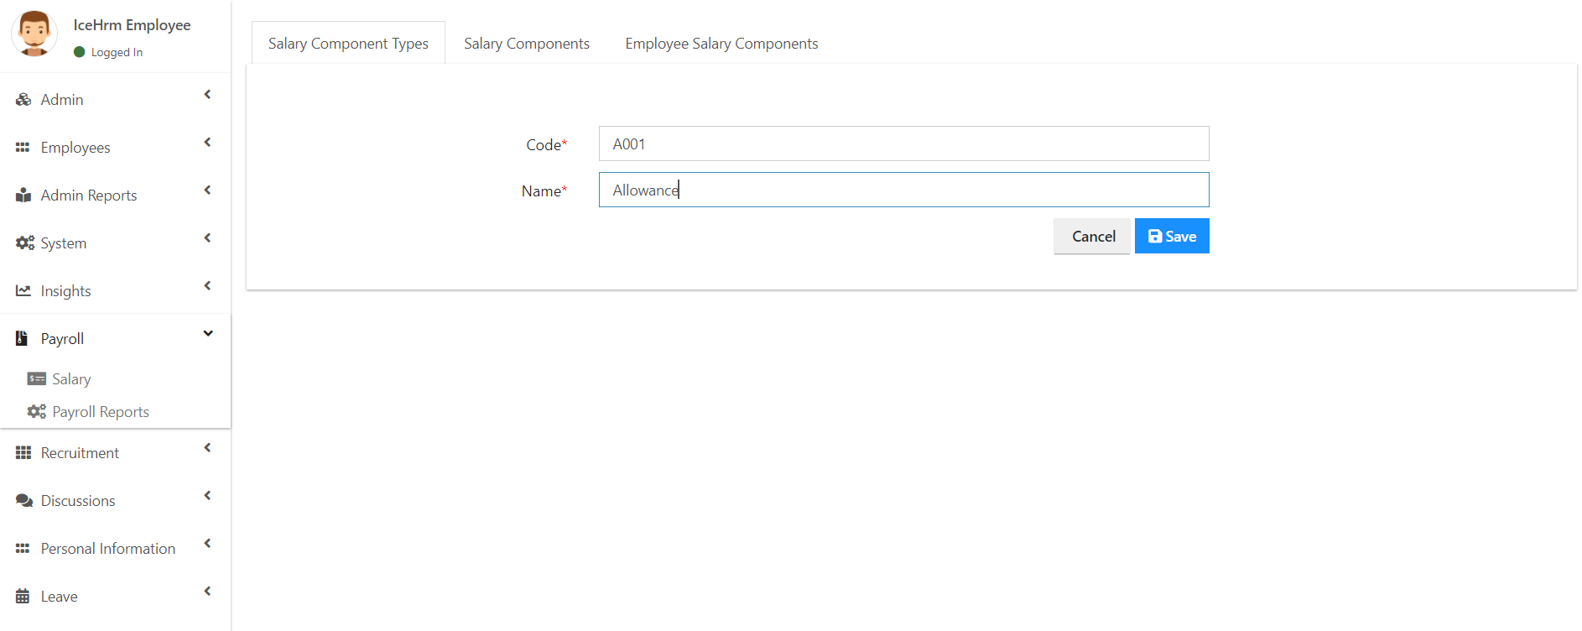Open the Personal Information menu
1582x631 pixels.
click(x=115, y=549)
